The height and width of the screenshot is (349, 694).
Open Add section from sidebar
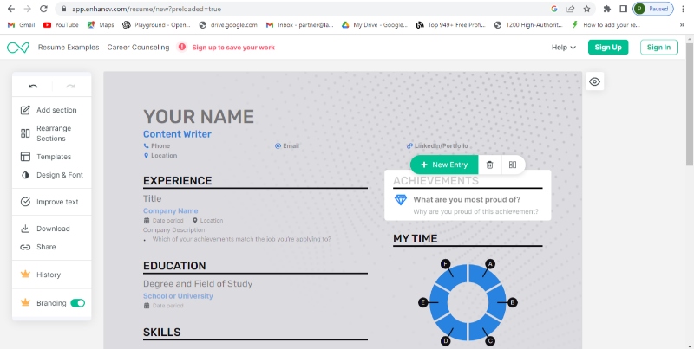52,110
